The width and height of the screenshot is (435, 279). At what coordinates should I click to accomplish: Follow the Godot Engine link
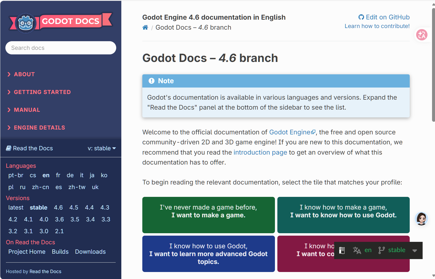292,132
